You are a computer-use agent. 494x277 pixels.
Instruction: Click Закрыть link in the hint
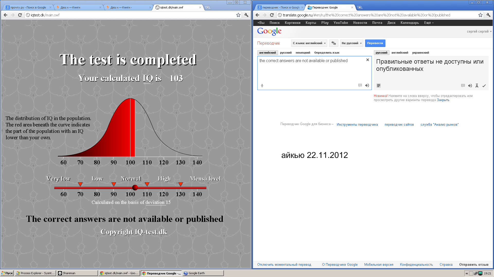(443, 100)
